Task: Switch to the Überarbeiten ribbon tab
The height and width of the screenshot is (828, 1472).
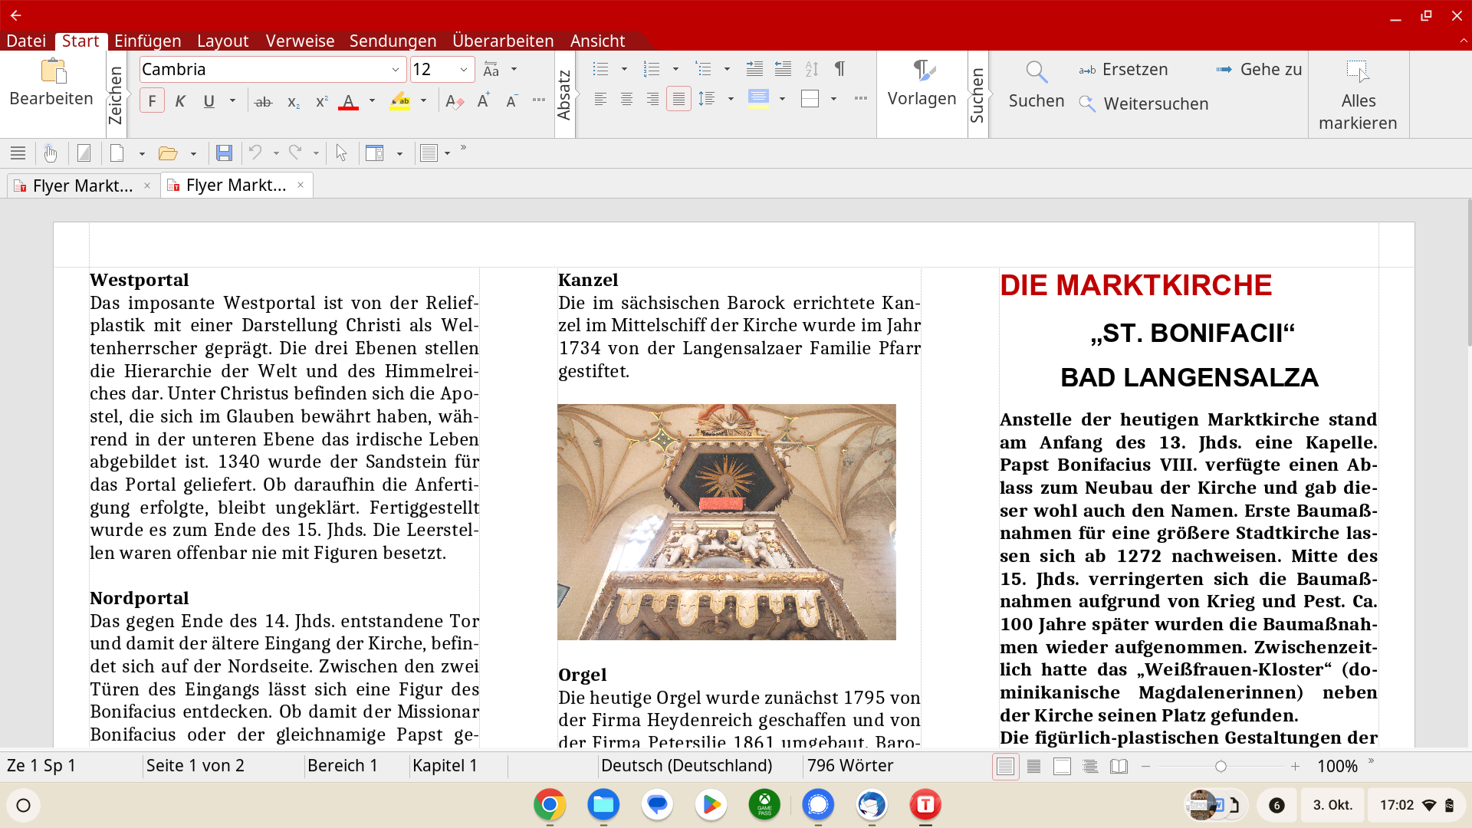Action: click(503, 41)
